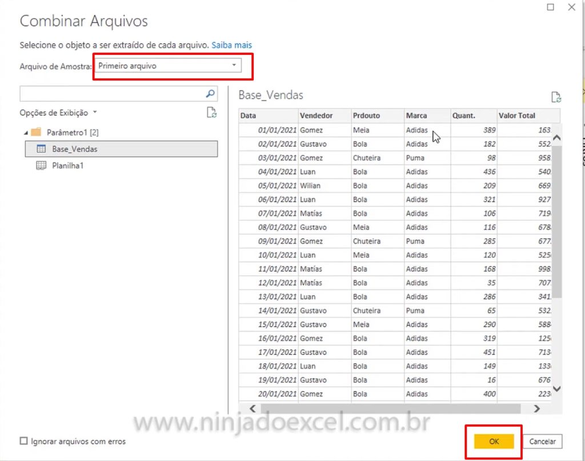Enable Ignorar arquivos com erros
Screen dimensions: 585x461
point(23,441)
